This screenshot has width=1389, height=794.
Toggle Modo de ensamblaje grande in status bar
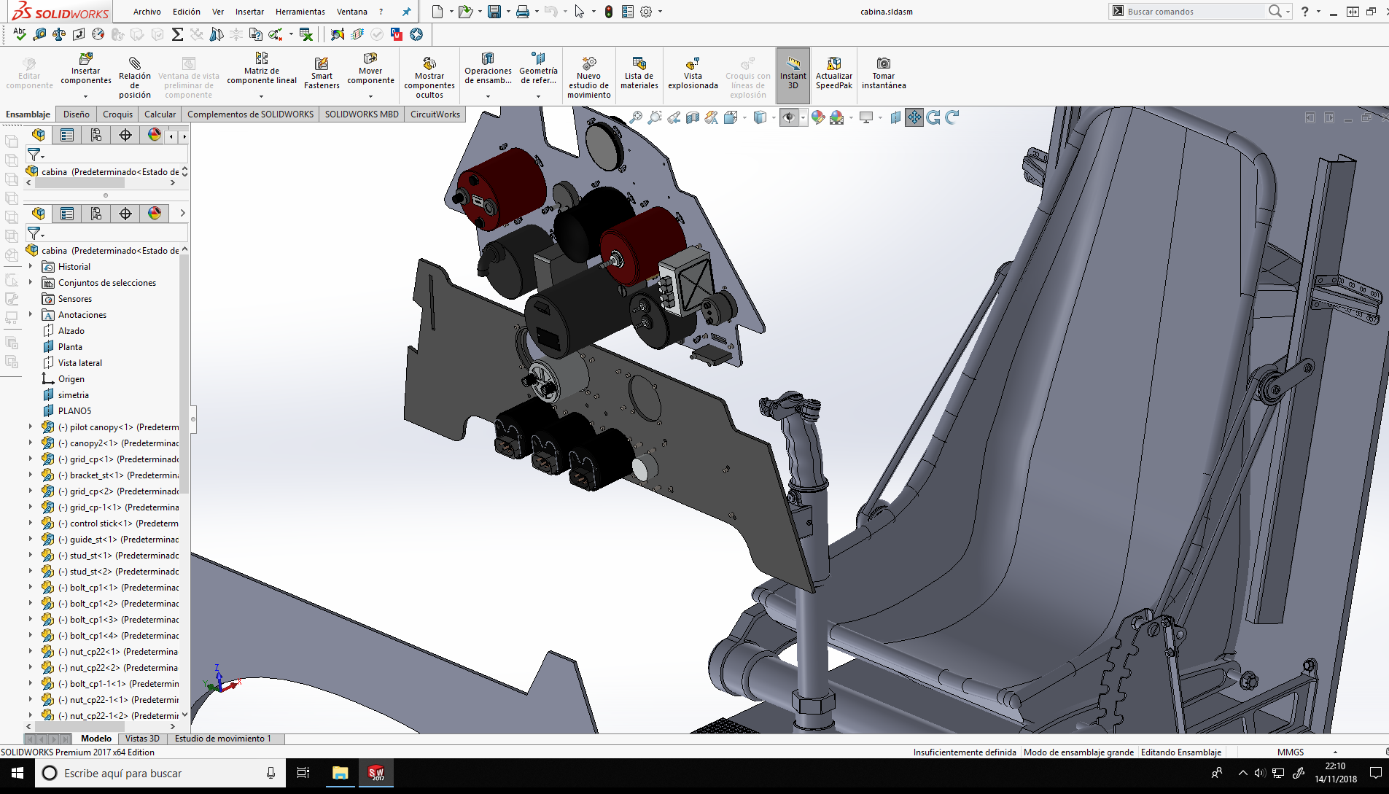[x=1078, y=752]
